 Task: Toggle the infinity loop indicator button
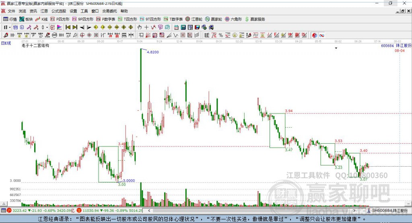pyautogui.click(x=321, y=35)
